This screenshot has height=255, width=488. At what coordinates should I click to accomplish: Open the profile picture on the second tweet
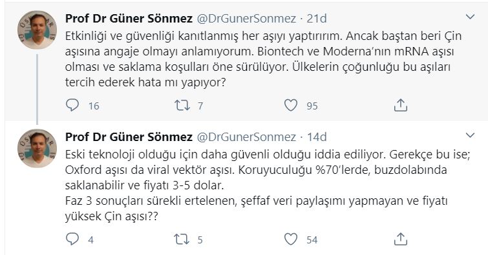37,149
